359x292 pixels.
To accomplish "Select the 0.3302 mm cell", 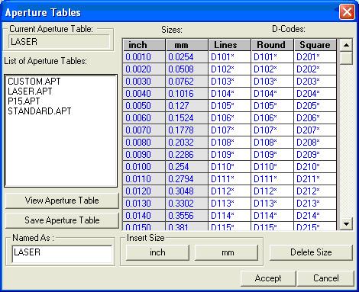I will [x=187, y=204].
